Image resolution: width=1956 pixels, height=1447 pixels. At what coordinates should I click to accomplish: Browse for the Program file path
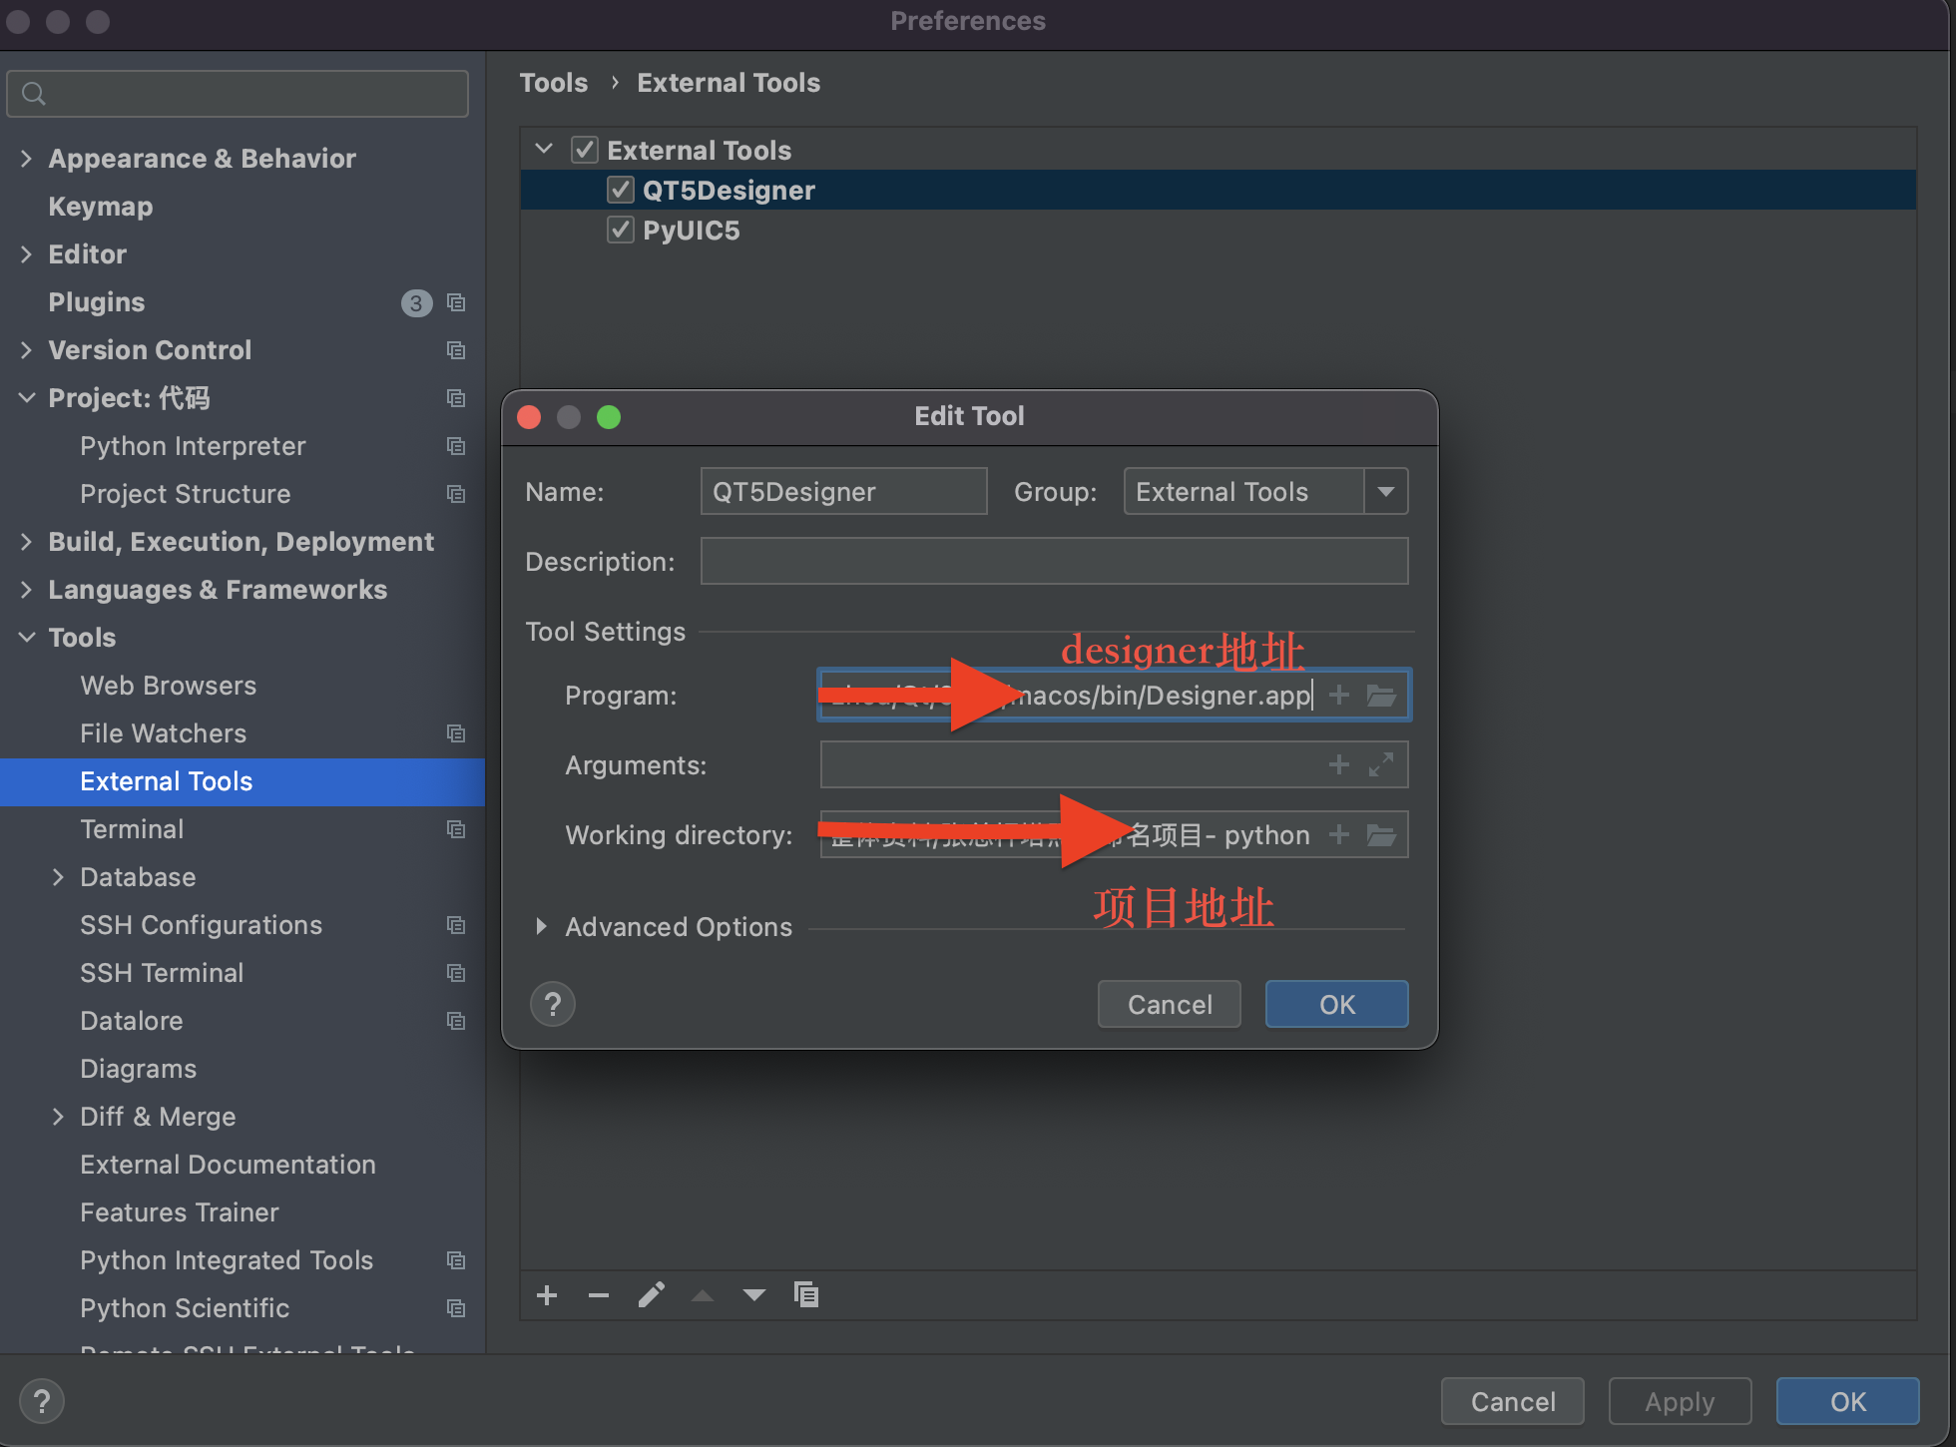tap(1382, 696)
